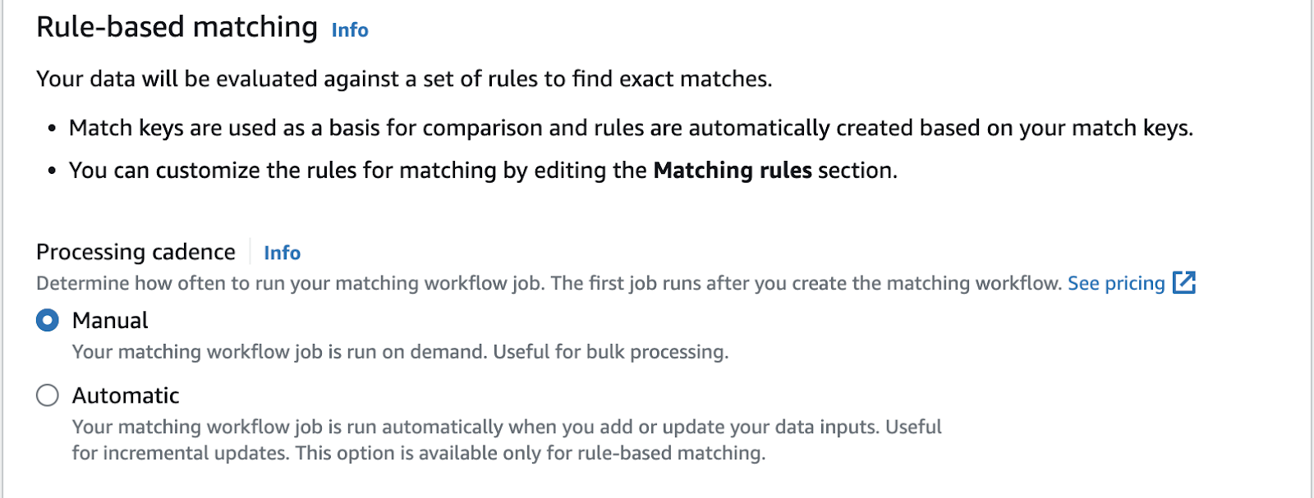Image resolution: width=1314 pixels, height=498 pixels.
Task: Click the bullet sentence about Match keys
Action: [631, 128]
